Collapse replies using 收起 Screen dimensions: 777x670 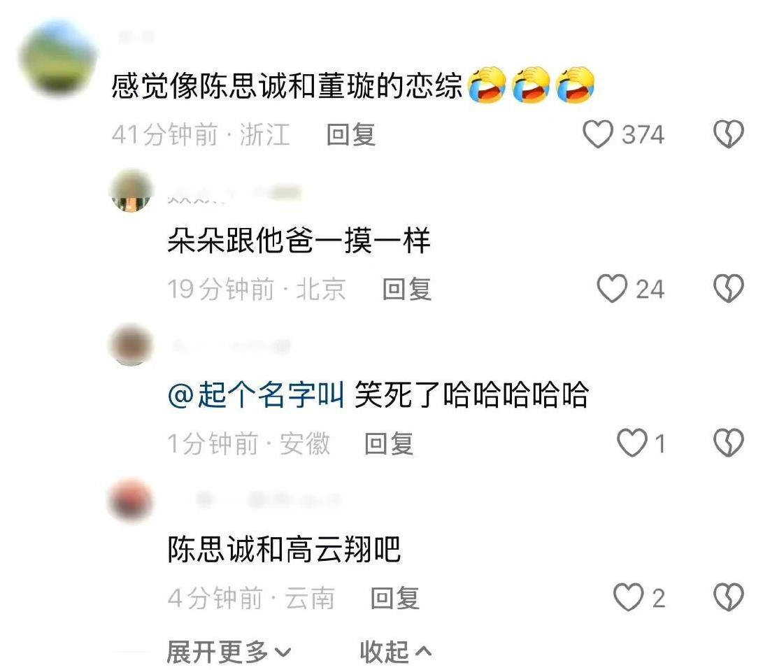pyautogui.click(x=395, y=652)
